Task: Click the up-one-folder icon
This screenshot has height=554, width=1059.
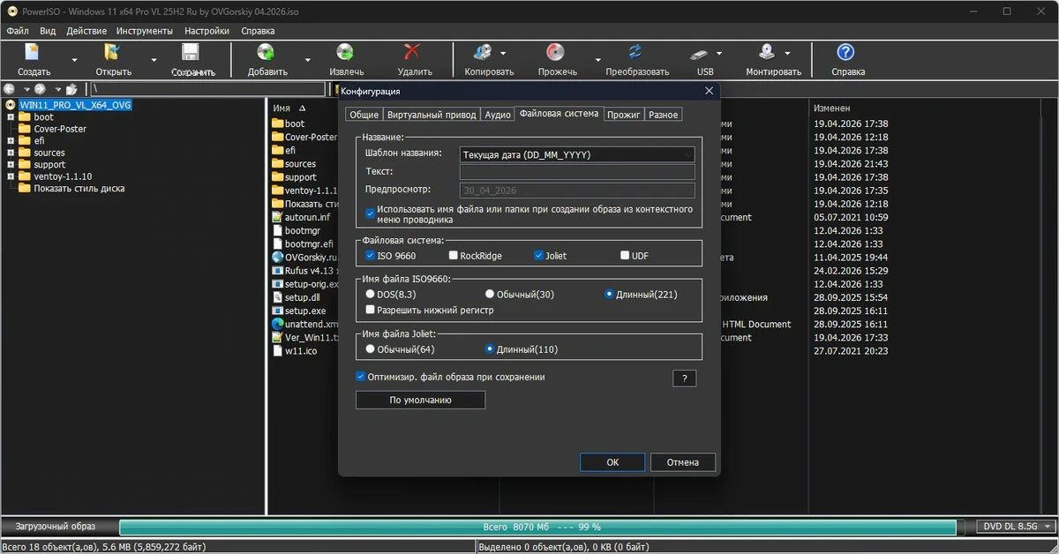Action: coord(71,89)
